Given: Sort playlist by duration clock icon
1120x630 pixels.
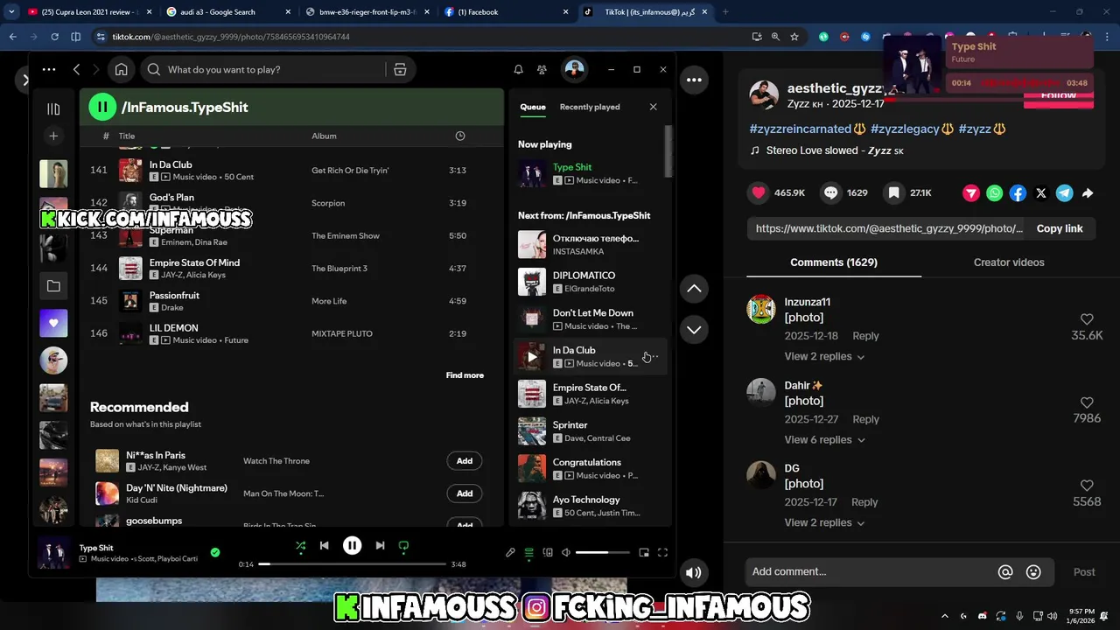Looking at the screenshot, I should pyautogui.click(x=460, y=136).
